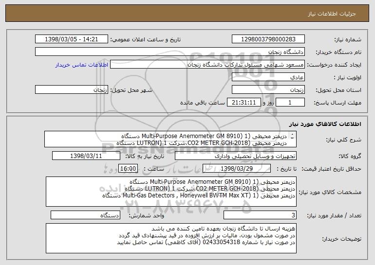This screenshot has width=375, height=265.
Task: Click the unit field دستگاه
Action: [85, 215]
